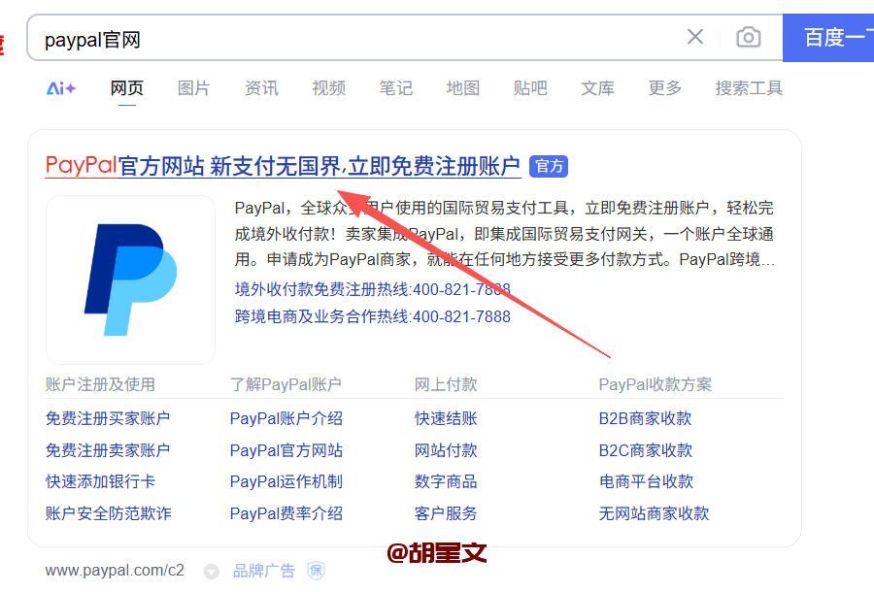Click the 百度一下 search button
Screen dimensions: 874x592
pos(830,38)
